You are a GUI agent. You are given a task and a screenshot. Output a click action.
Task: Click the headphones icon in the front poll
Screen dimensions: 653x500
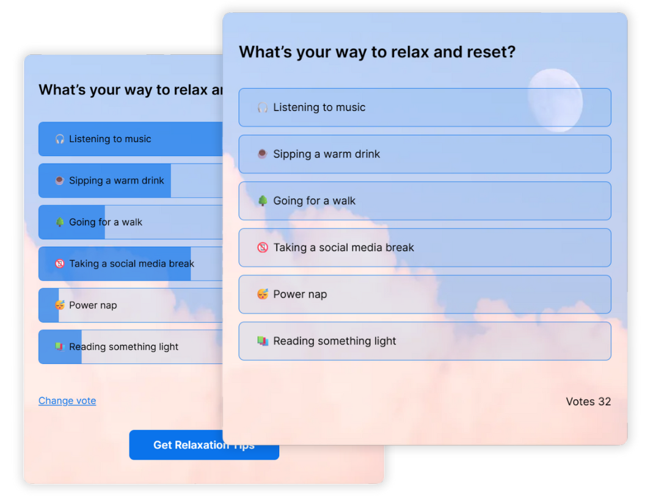coord(263,107)
